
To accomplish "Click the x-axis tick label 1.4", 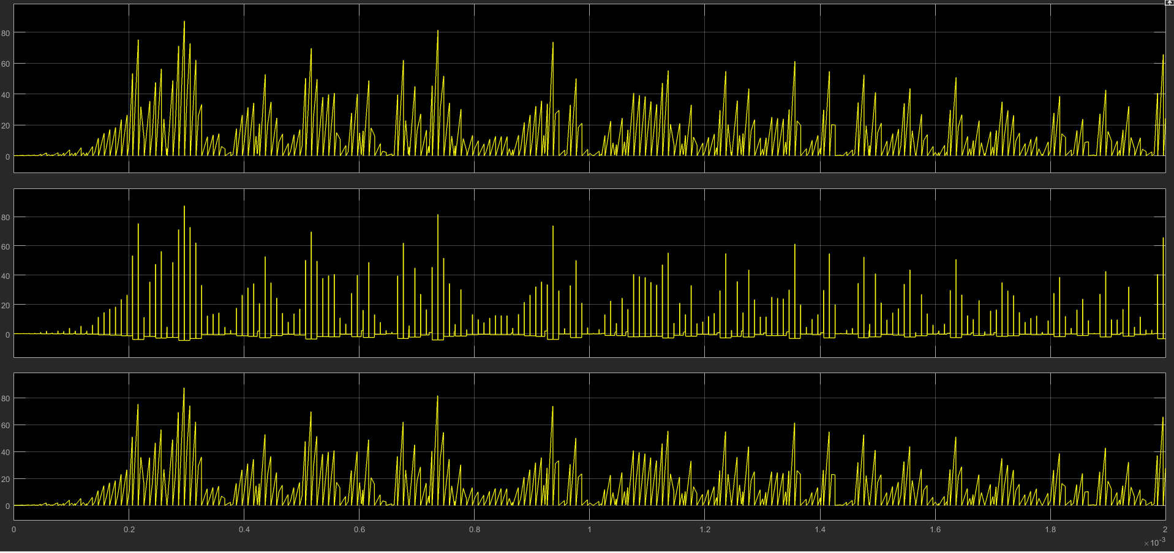I will [820, 529].
